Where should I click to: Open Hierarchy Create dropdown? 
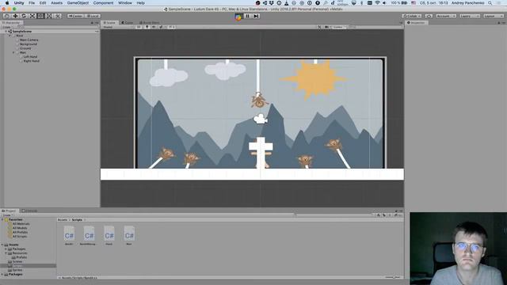(x=7, y=27)
